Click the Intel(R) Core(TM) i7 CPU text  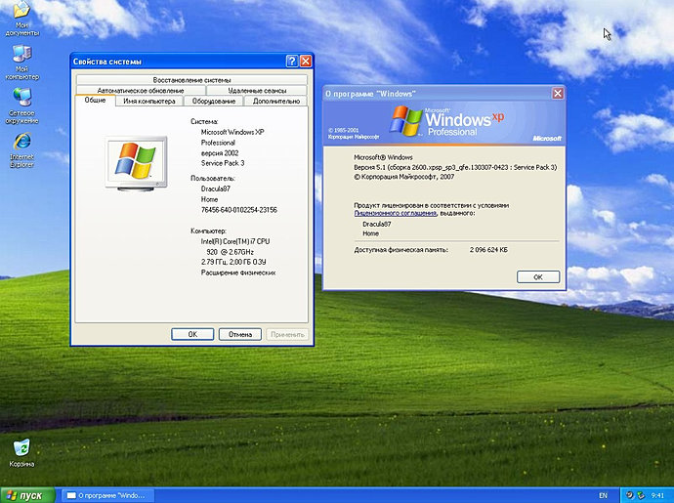click(x=235, y=241)
